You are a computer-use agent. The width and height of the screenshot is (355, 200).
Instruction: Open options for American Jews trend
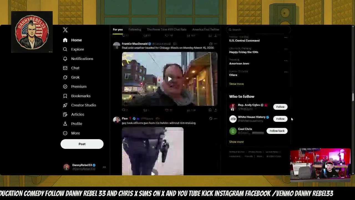pyautogui.click(x=286, y=60)
